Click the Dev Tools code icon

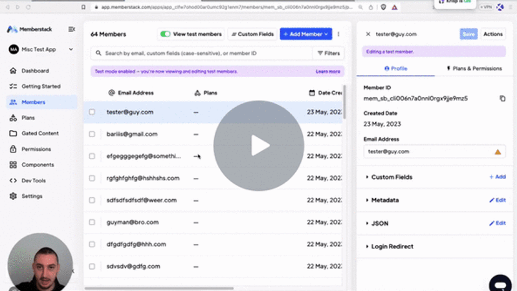coord(13,180)
